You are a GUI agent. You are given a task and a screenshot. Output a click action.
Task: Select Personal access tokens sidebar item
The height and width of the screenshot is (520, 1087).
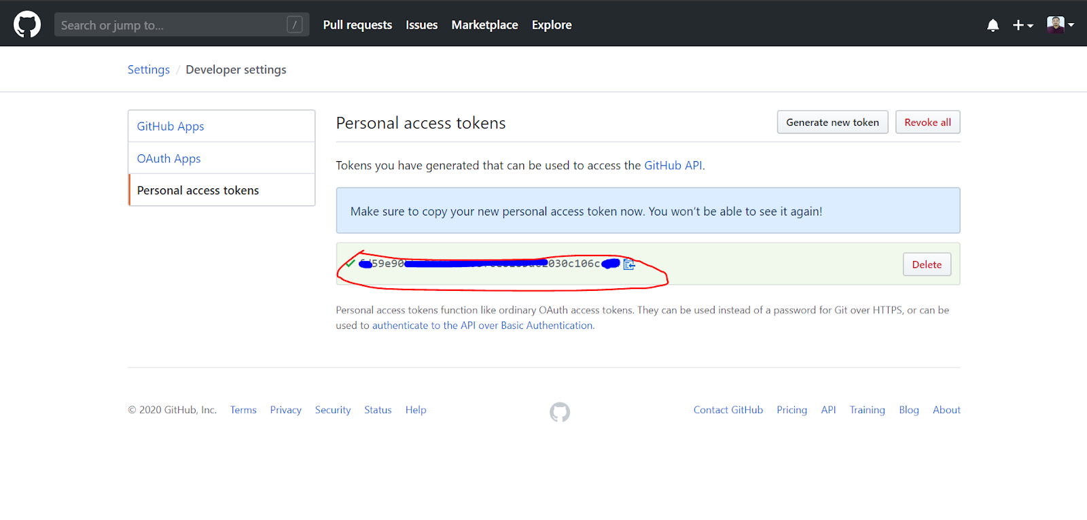tap(221, 190)
